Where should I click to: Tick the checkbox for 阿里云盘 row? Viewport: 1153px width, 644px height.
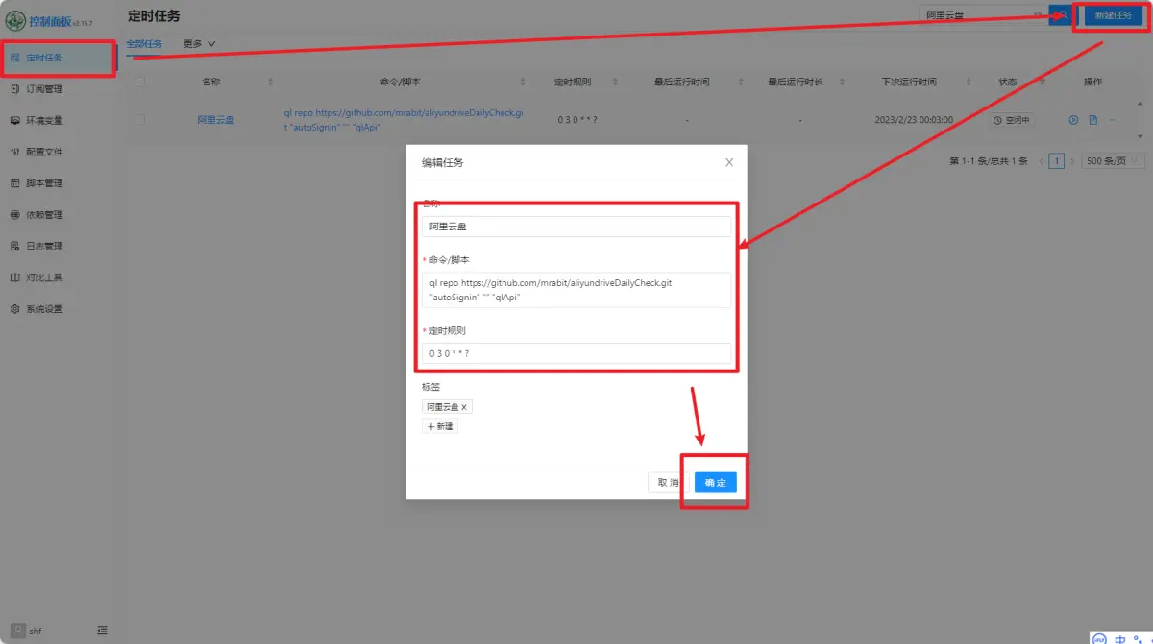(x=139, y=120)
